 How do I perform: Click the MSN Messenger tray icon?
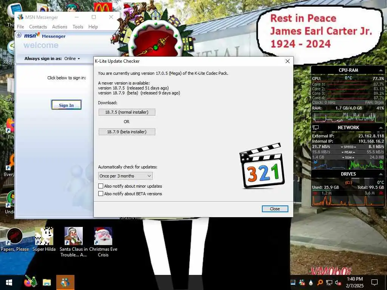click(x=302, y=282)
